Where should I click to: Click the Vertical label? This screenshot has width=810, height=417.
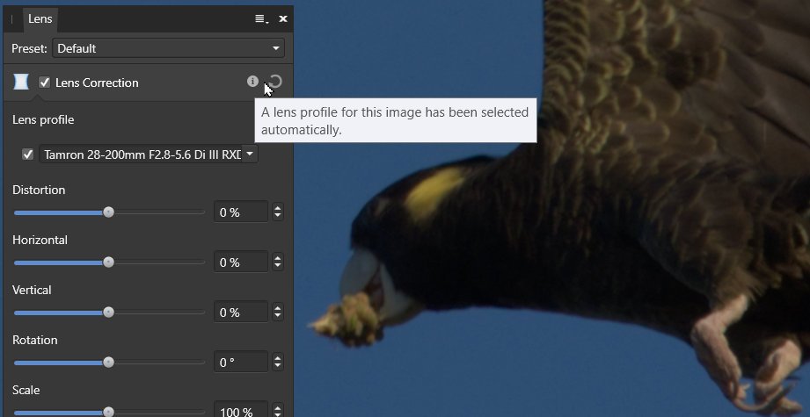click(x=32, y=290)
